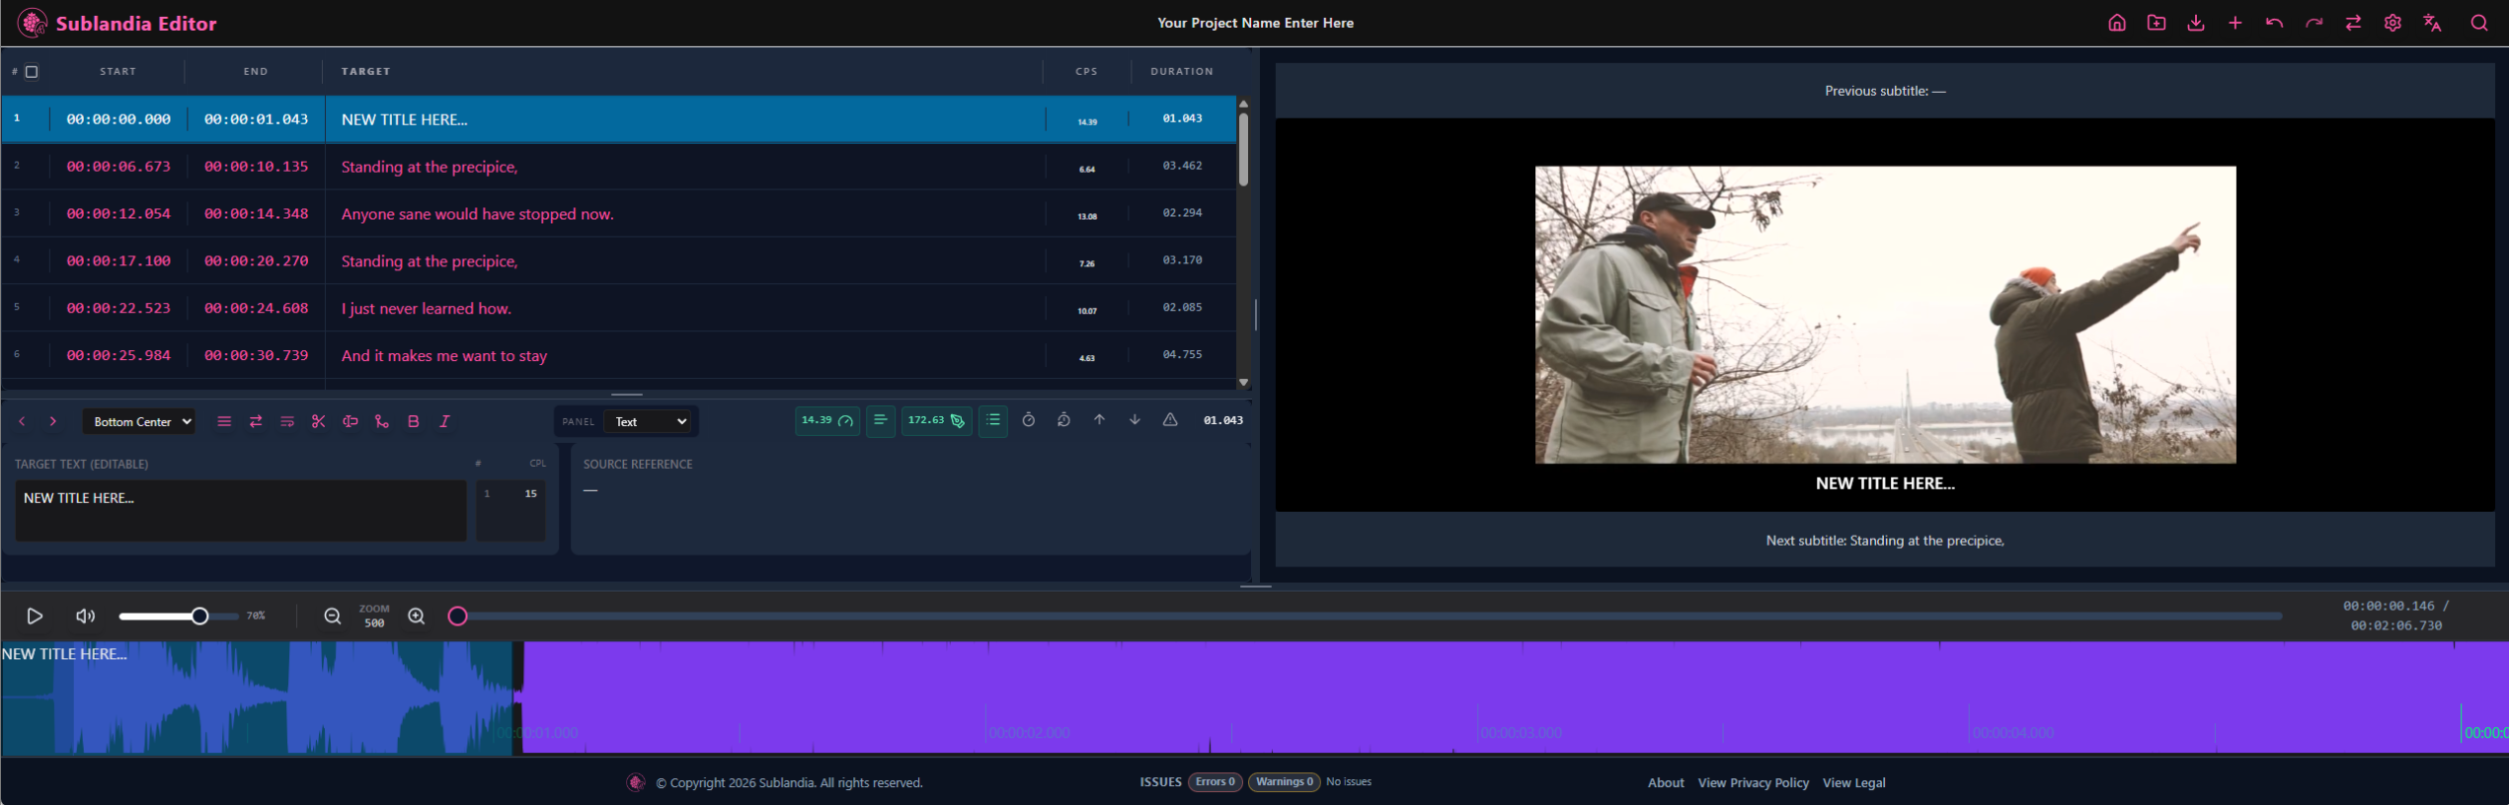Viewport: 2509px width, 805px height.
Task: Split subtitle with the scissors icon
Action: pyautogui.click(x=318, y=421)
